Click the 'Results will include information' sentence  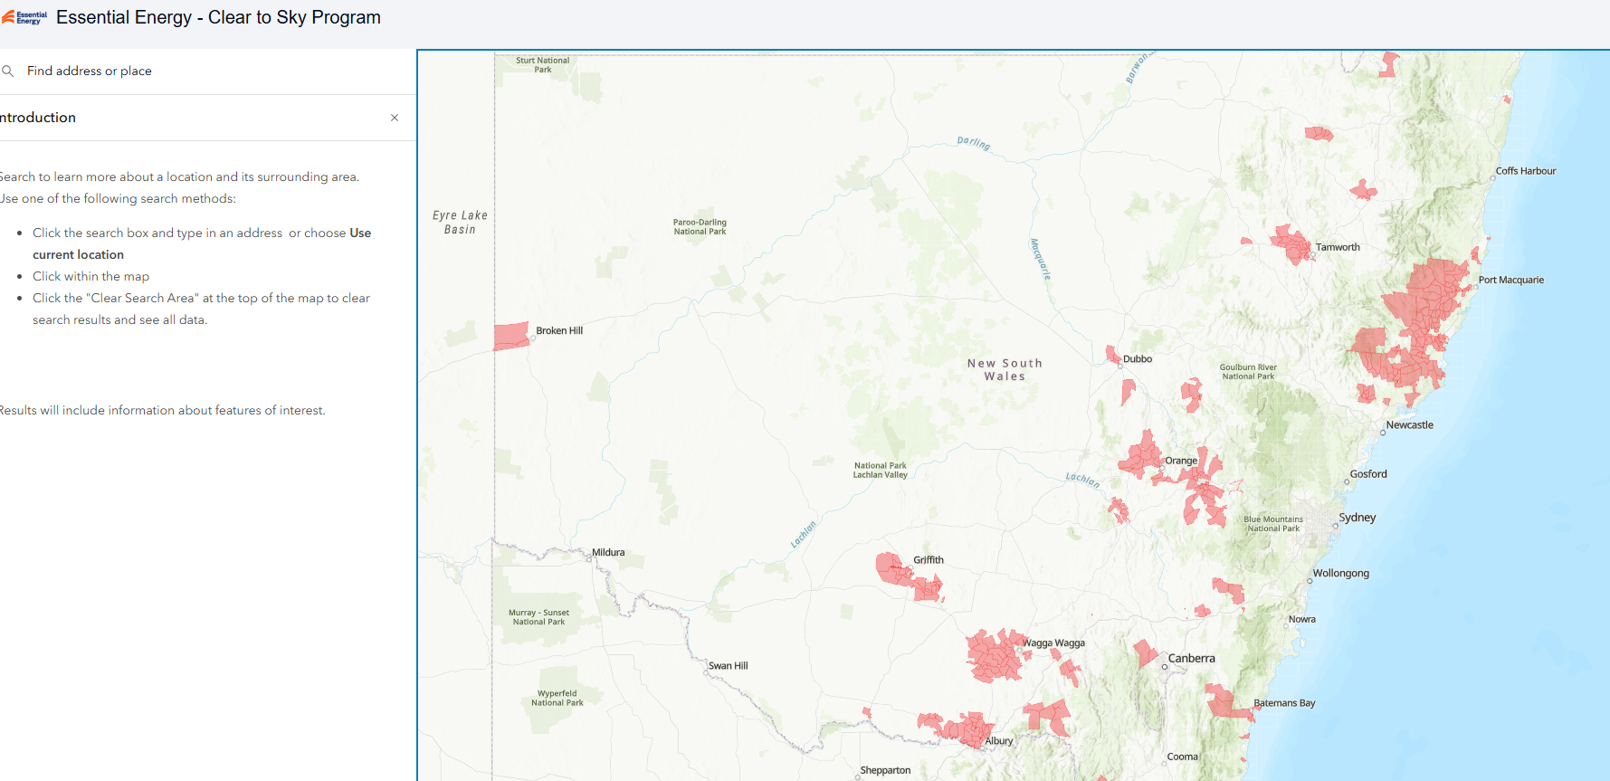pos(162,410)
